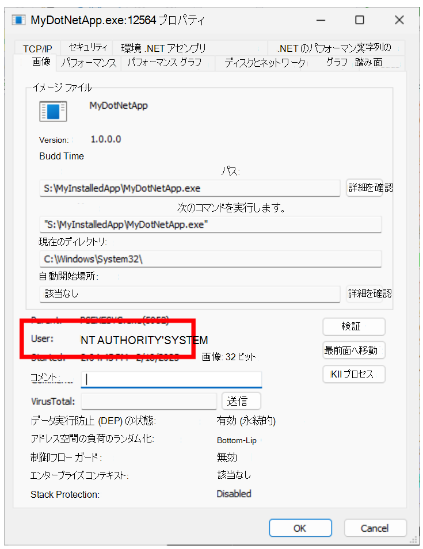The height and width of the screenshot is (549, 423).
Task: Minimize the properties window
Action: click(x=321, y=20)
